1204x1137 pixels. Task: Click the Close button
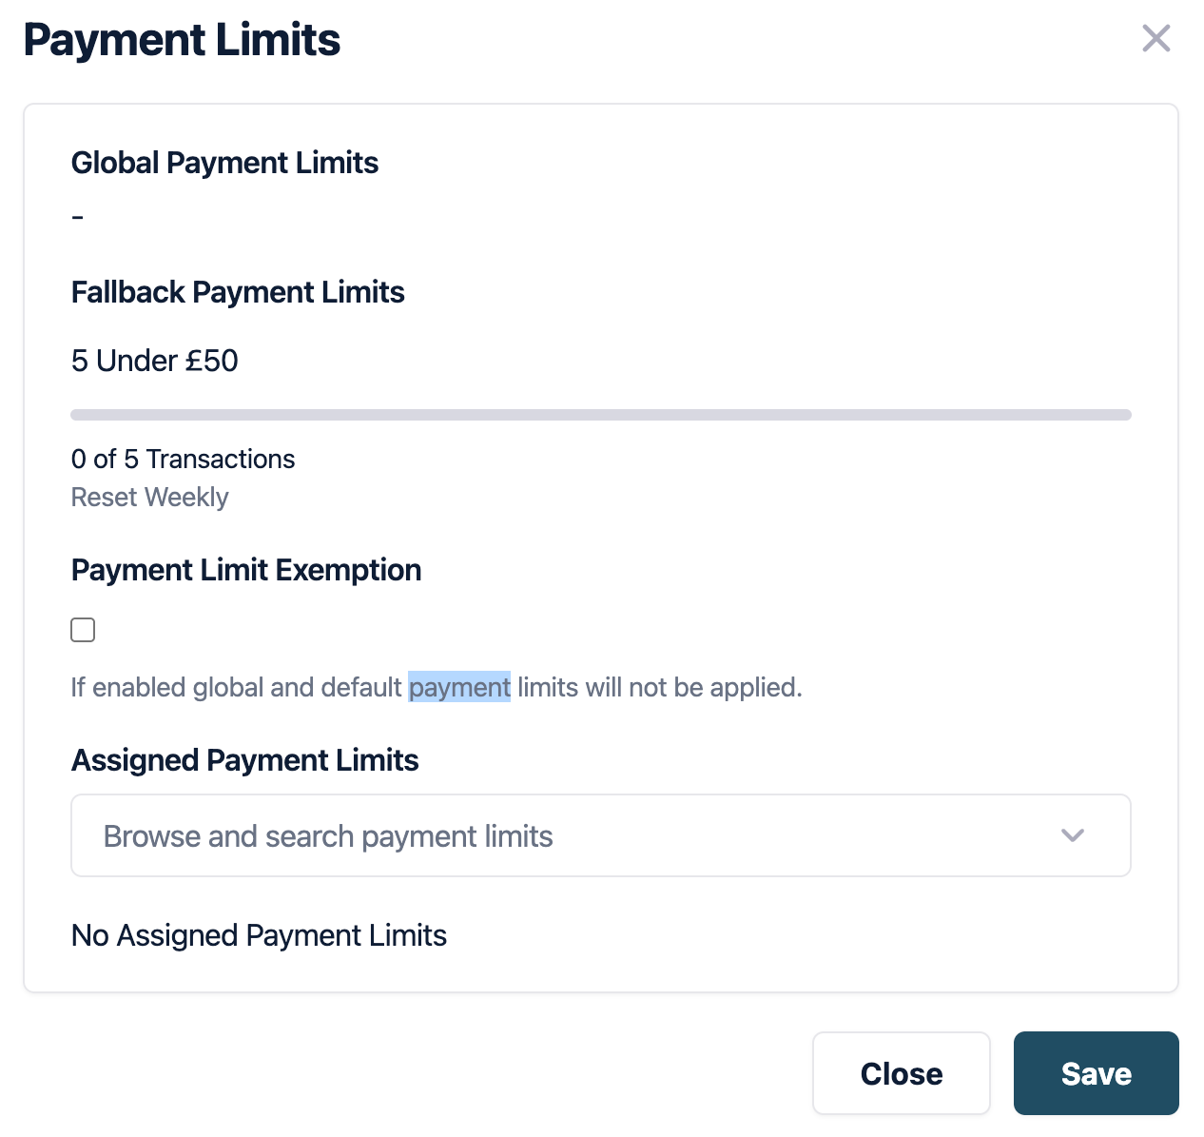tap(901, 1073)
